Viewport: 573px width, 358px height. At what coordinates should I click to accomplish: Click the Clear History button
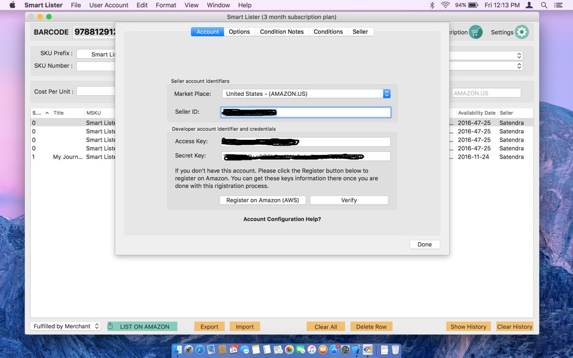click(x=514, y=327)
